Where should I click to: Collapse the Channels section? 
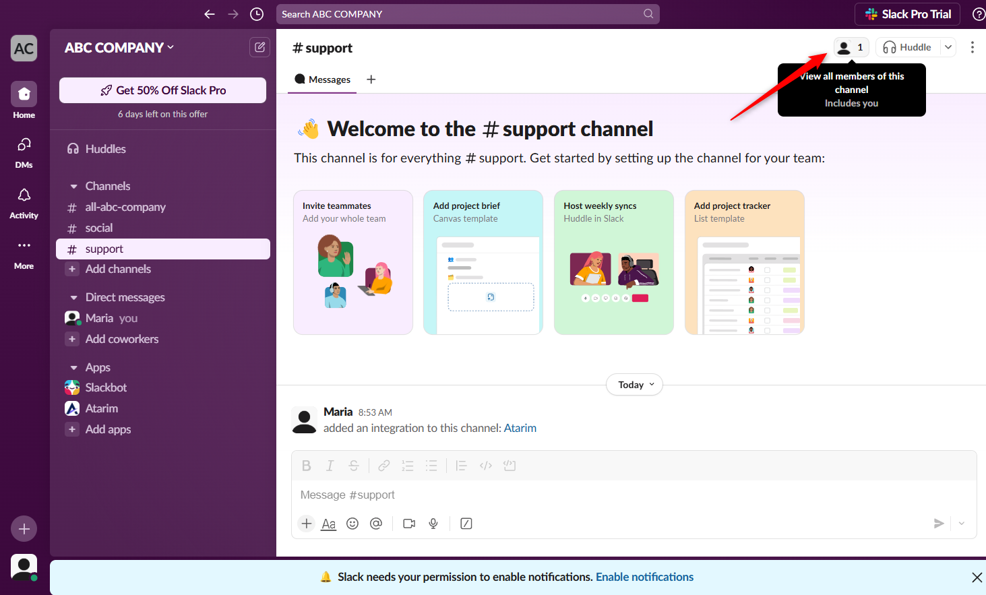point(74,187)
